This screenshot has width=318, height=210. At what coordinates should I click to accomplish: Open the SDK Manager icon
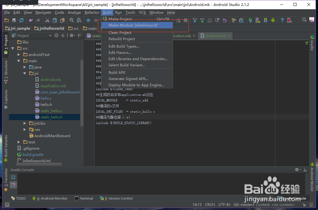click(266, 20)
